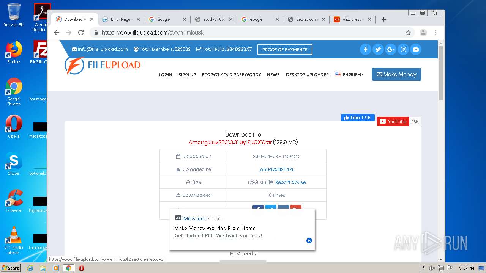Click Opera icon in taskbar

tap(81, 268)
